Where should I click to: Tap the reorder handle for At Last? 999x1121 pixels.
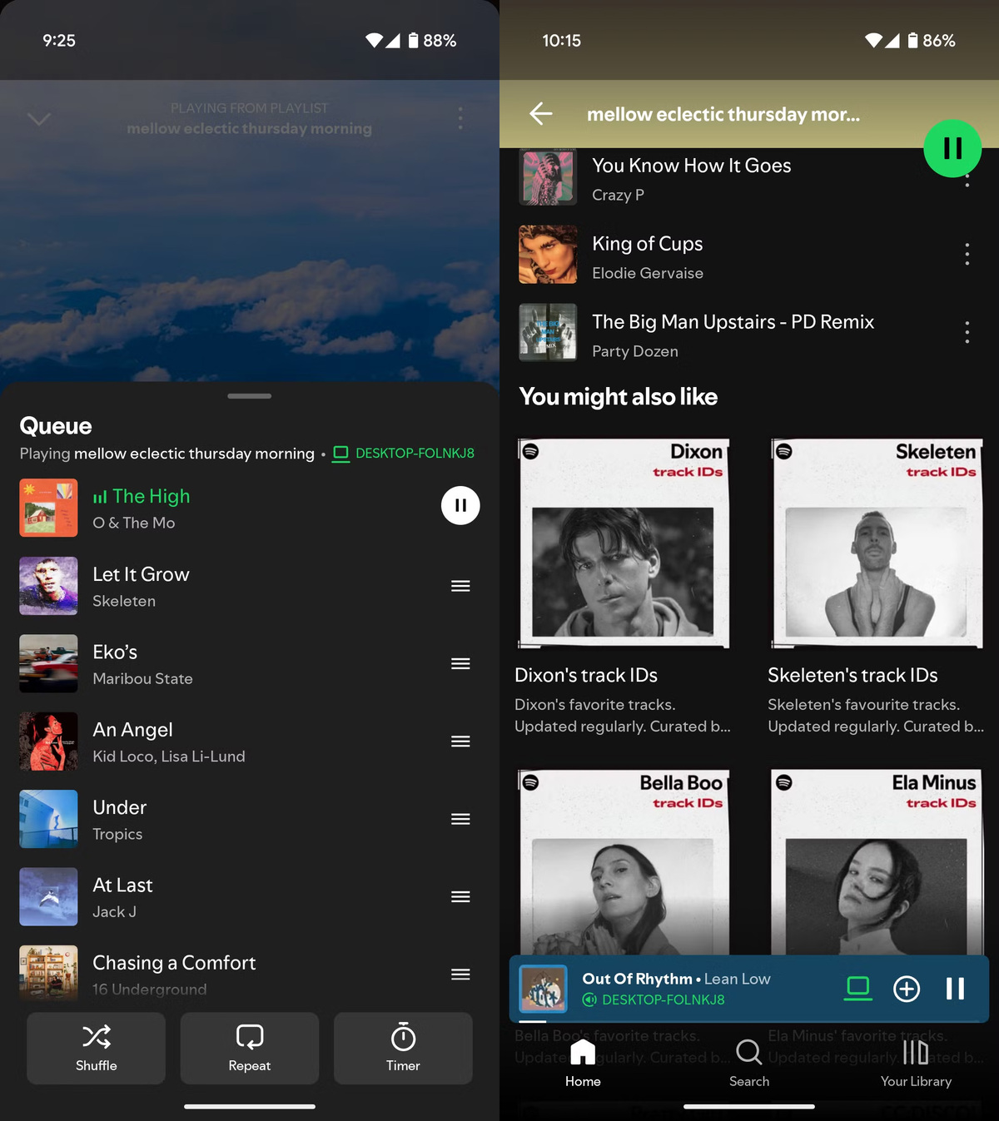[460, 896]
